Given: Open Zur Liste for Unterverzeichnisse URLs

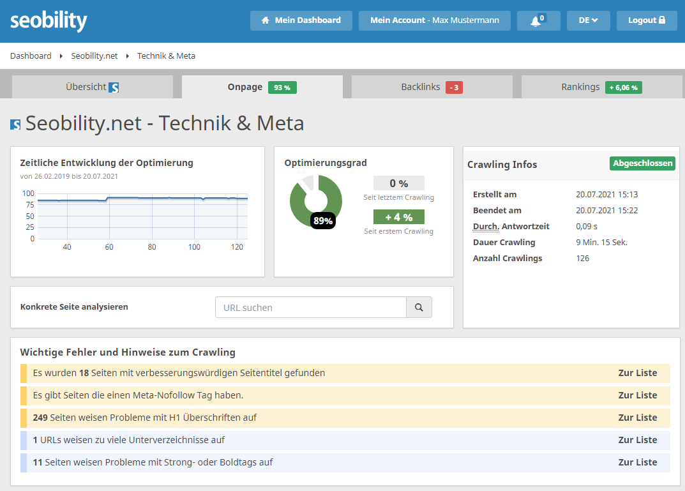Looking at the screenshot, I should click(x=637, y=440).
